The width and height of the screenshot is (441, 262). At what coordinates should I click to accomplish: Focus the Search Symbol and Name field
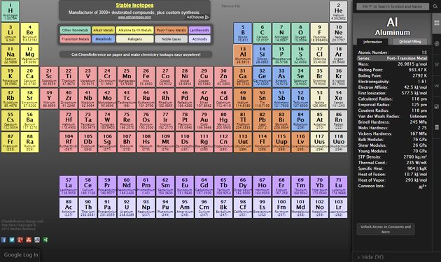[x=392, y=6]
